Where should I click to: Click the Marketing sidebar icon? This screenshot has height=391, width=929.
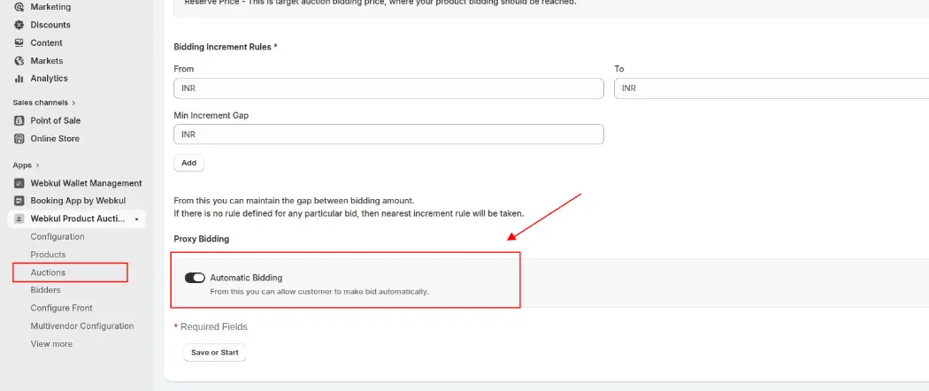[x=19, y=7]
